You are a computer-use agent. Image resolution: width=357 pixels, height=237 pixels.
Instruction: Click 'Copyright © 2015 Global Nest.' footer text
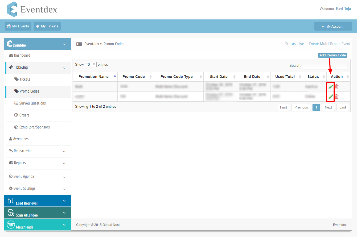[98, 225]
